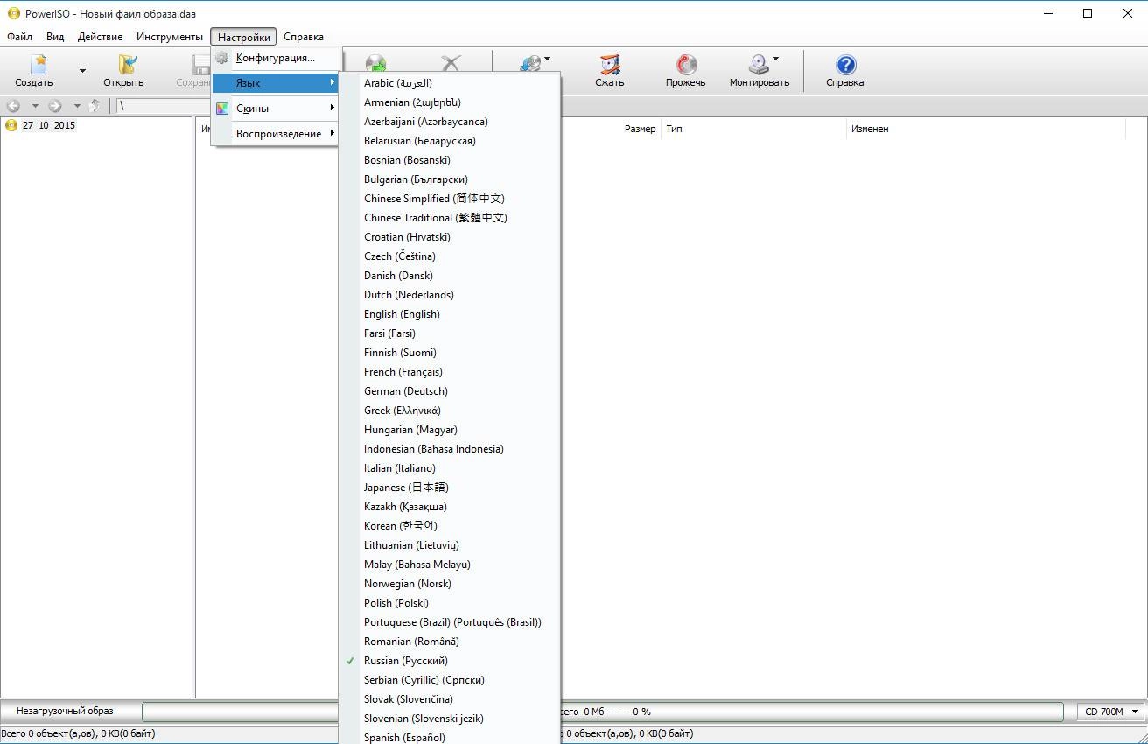
Task: Choose Czech (Čeština) language
Action: pos(449,256)
